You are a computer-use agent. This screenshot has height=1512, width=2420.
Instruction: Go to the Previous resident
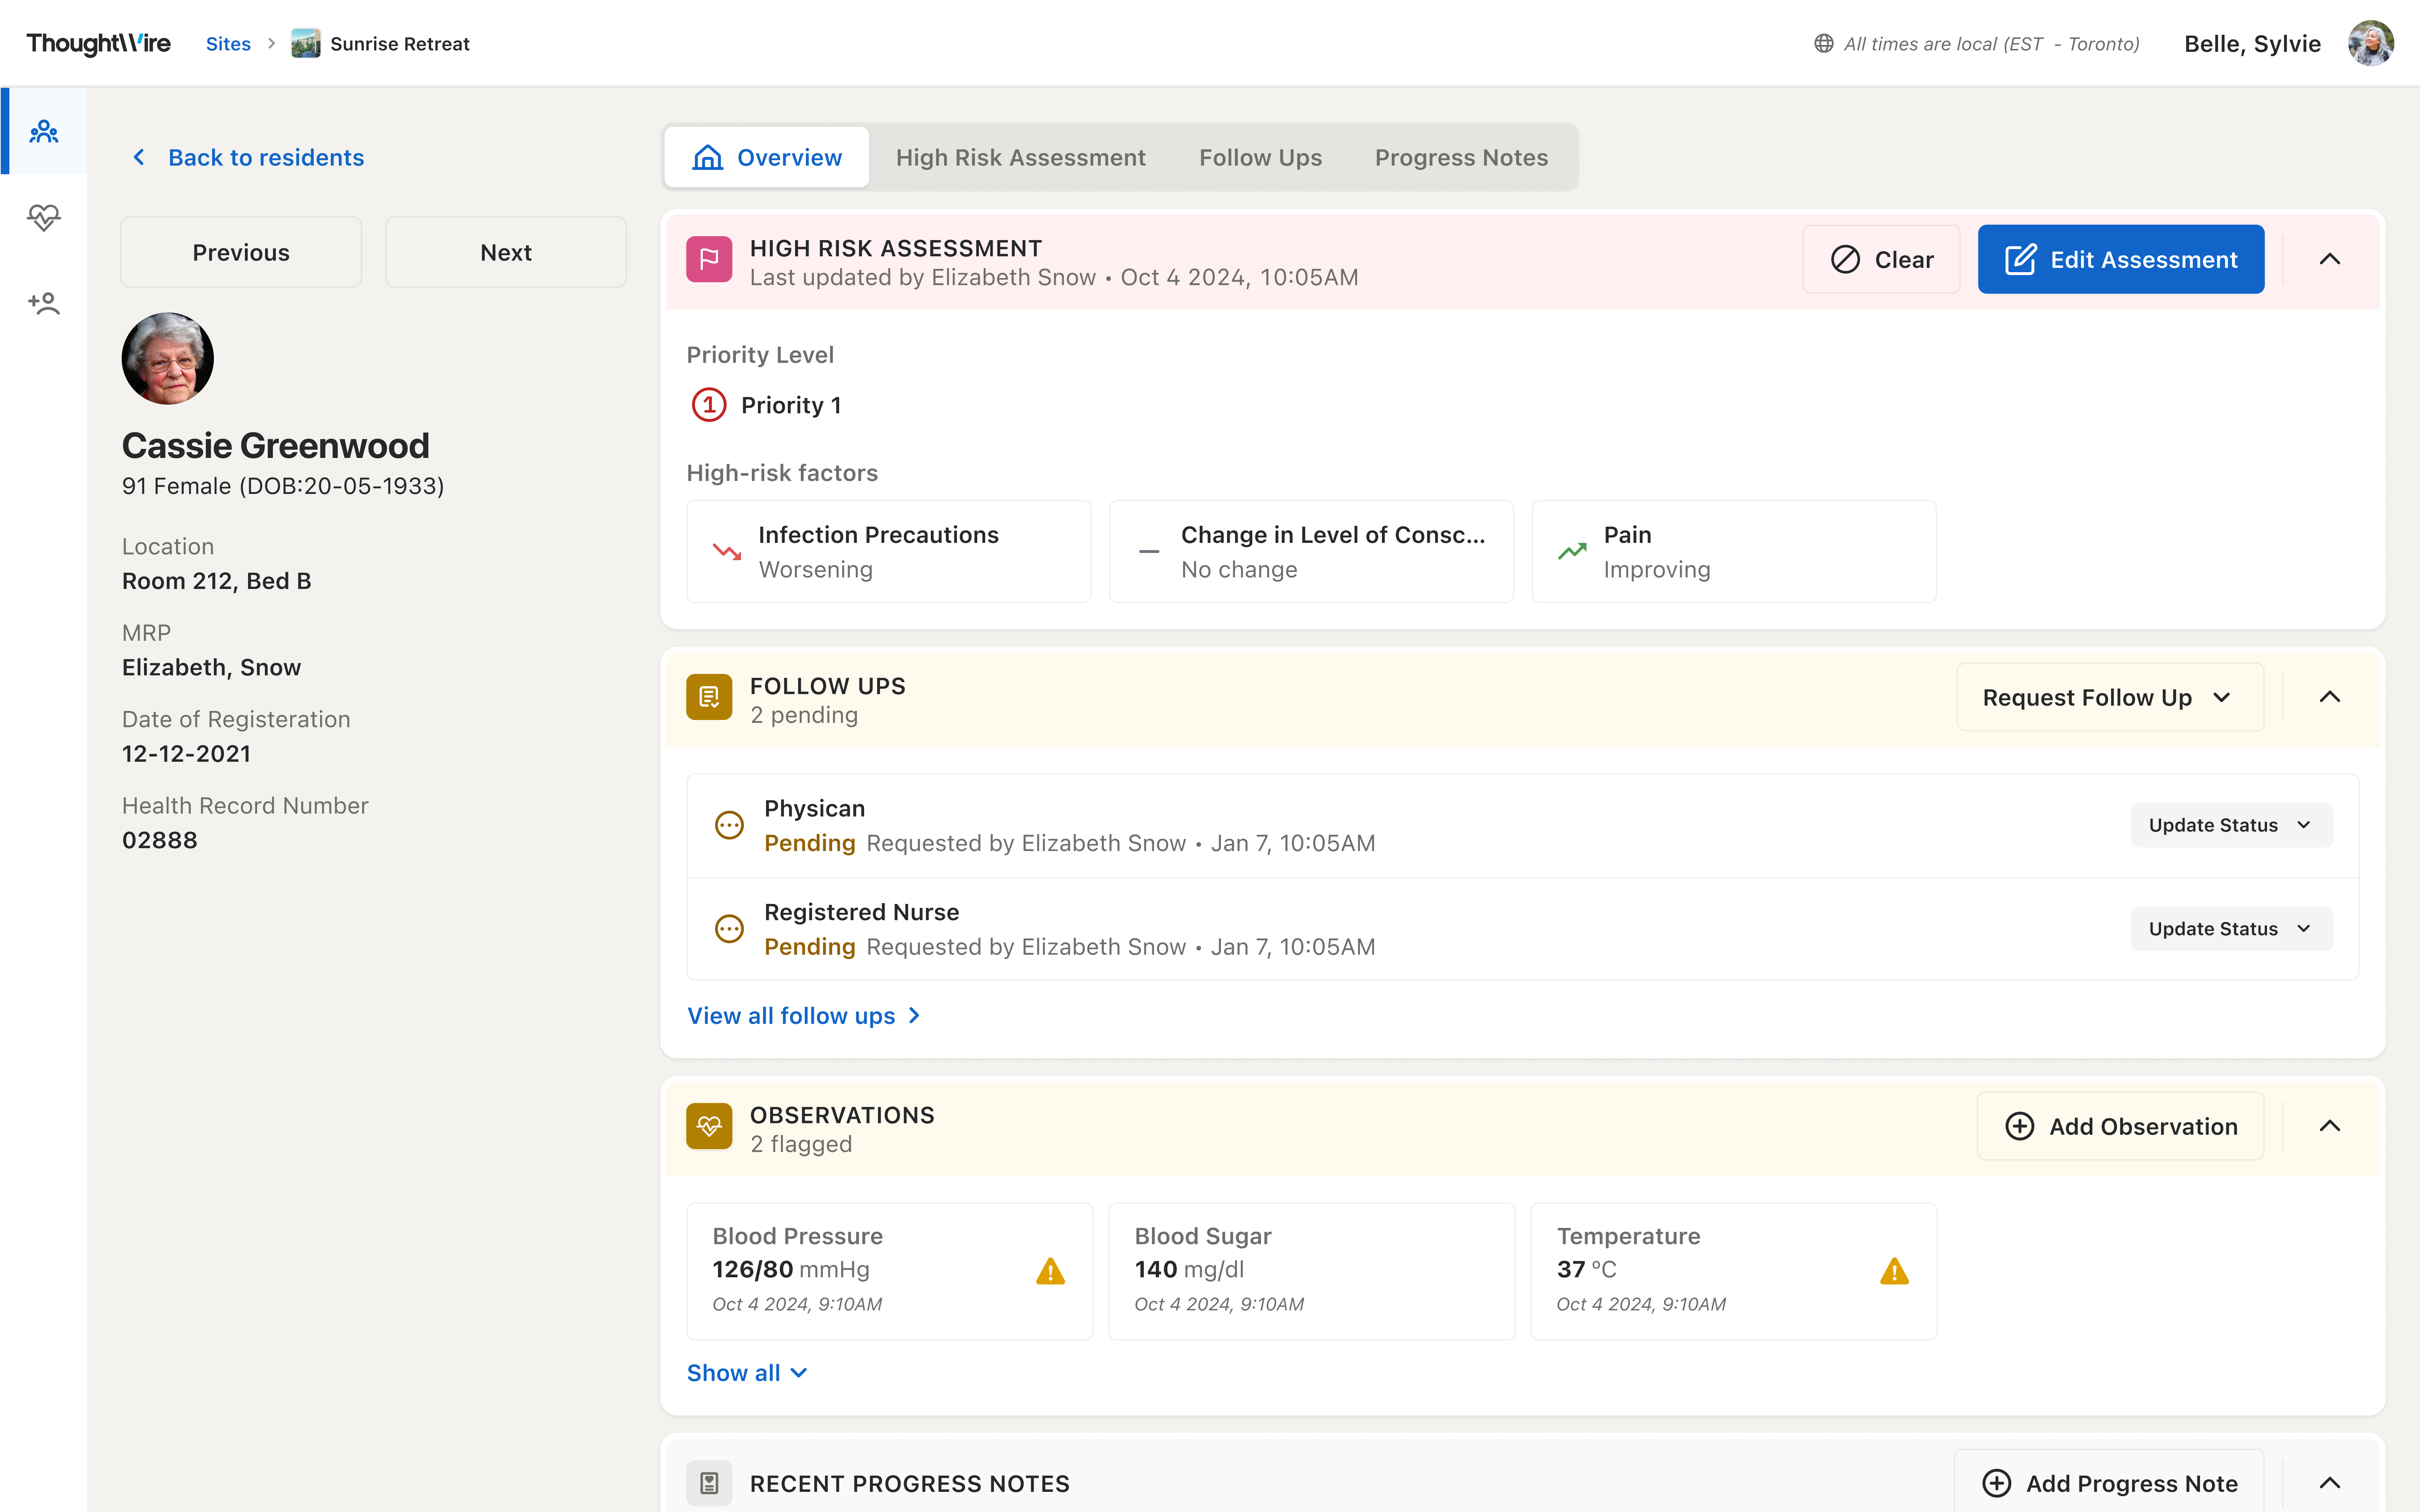pos(241,252)
